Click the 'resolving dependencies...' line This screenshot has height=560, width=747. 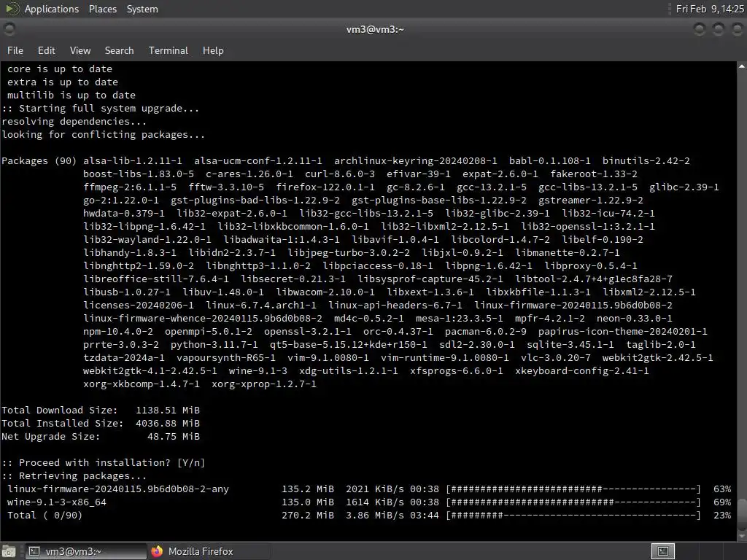coord(74,122)
